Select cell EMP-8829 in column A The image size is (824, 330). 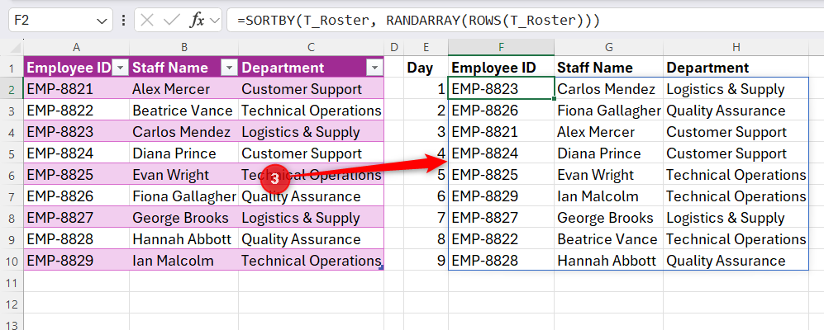pyautogui.click(x=76, y=261)
